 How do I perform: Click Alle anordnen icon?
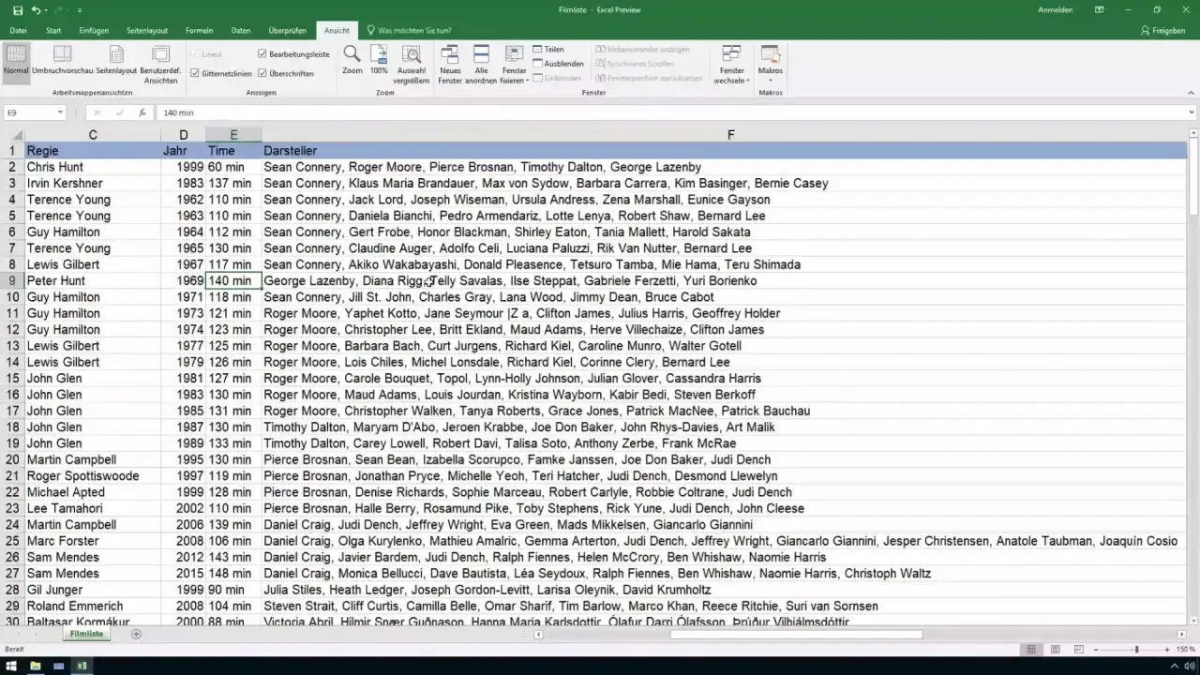pyautogui.click(x=481, y=64)
